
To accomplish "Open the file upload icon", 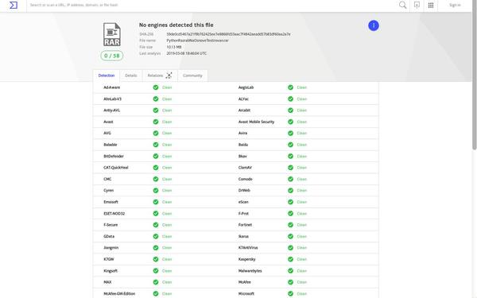I will coord(417,5).
